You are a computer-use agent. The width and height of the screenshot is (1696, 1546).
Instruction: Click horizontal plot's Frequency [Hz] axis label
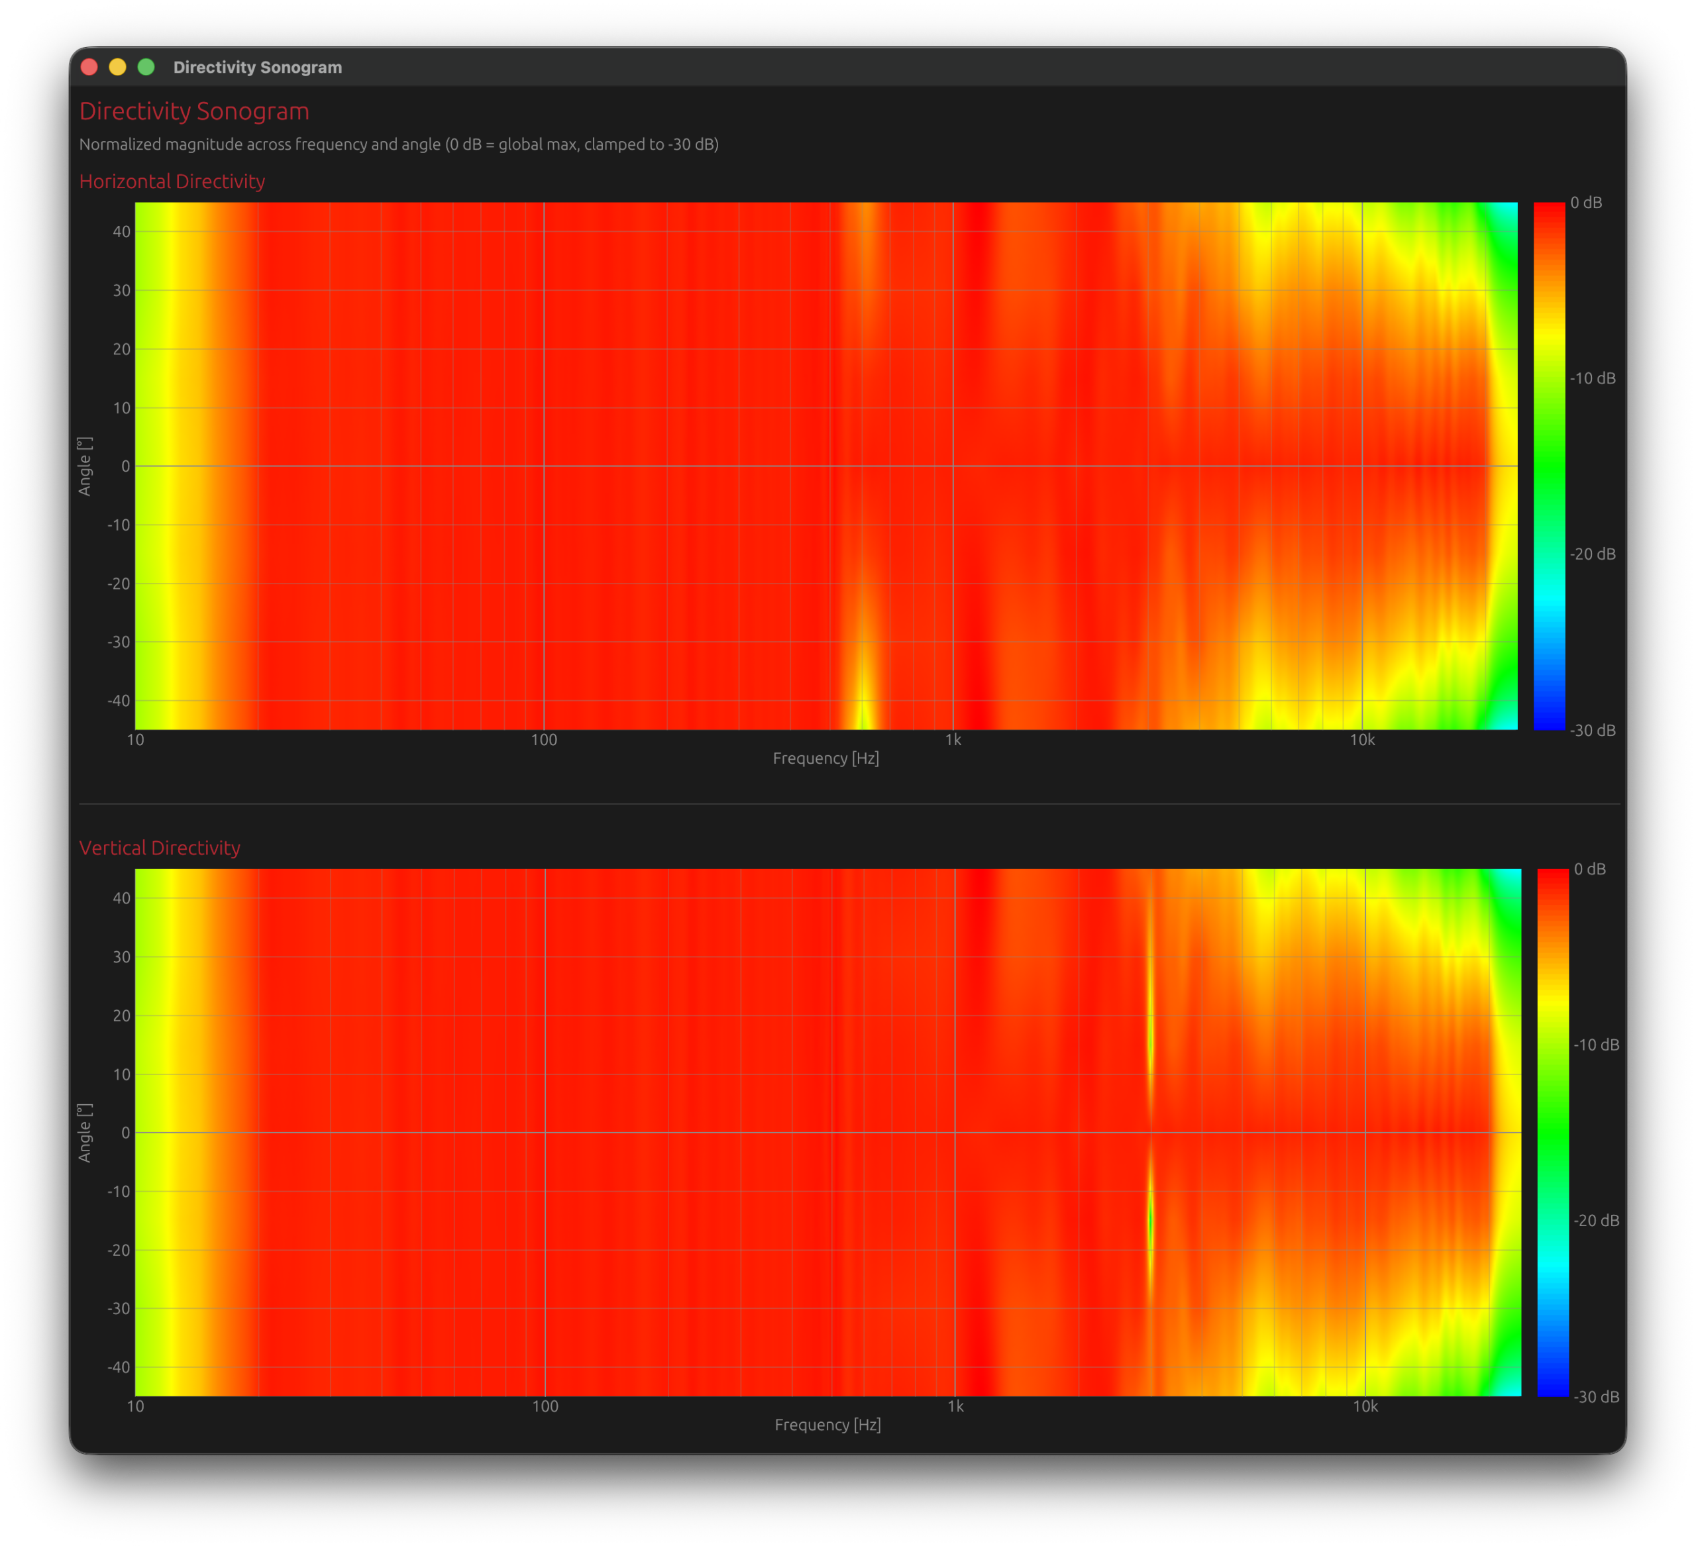(x=825, y=758)
